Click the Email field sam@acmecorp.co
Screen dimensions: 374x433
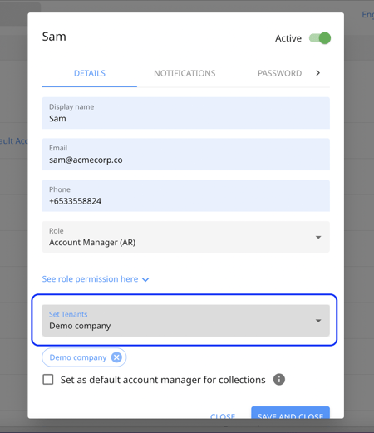[x=185, y=155]
